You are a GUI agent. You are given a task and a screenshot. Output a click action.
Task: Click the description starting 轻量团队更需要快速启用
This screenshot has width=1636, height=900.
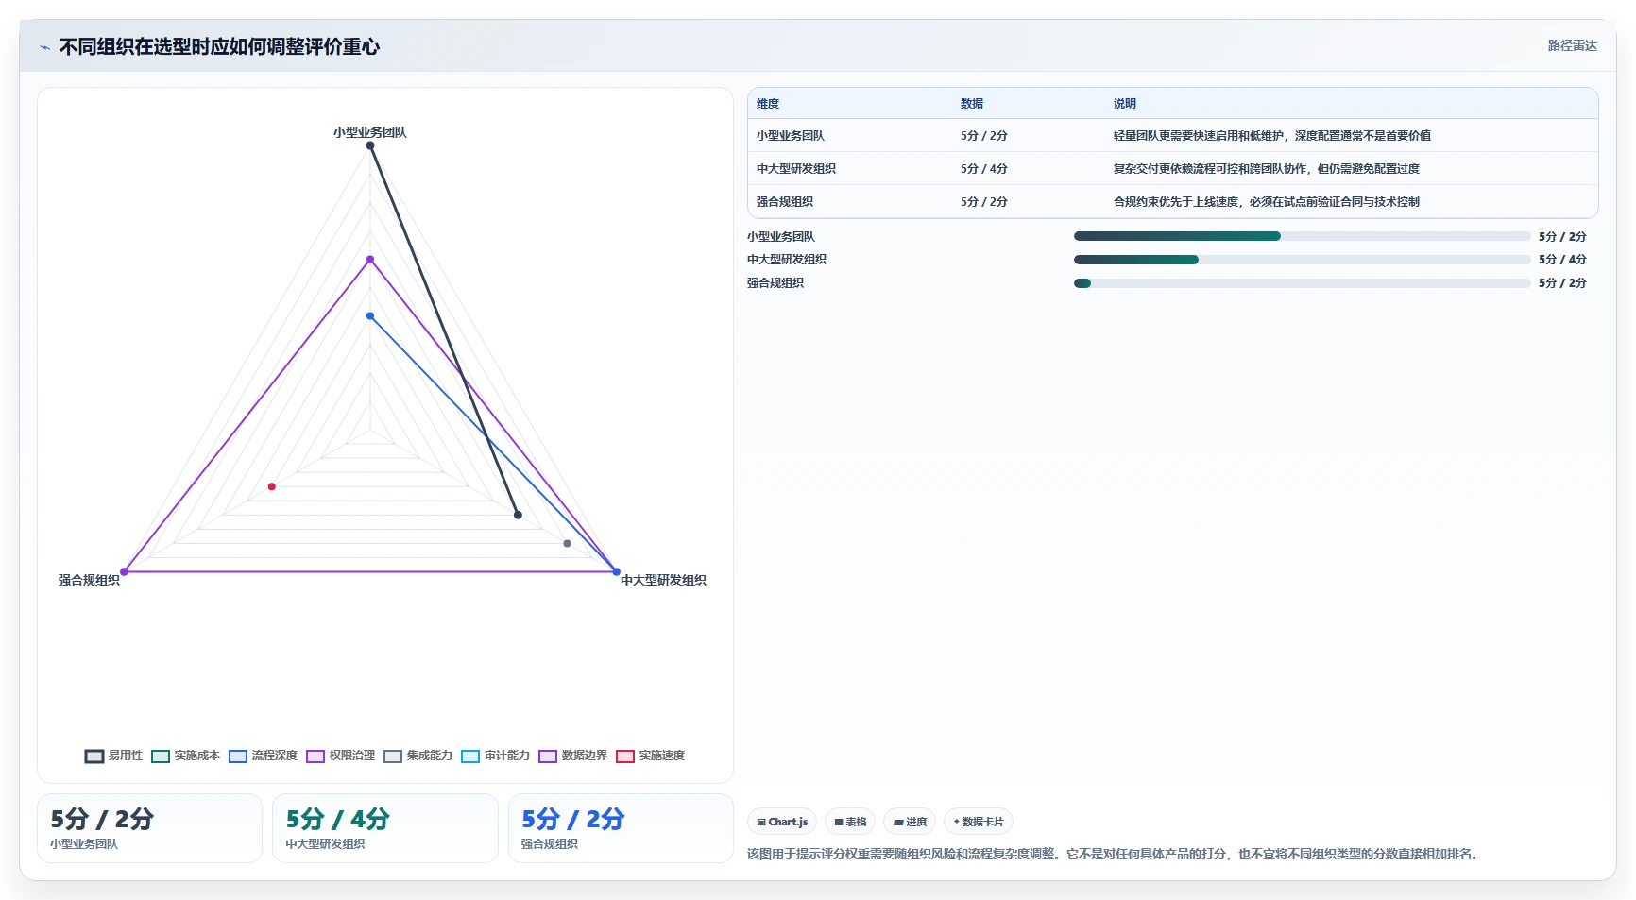click(1272, 136)
